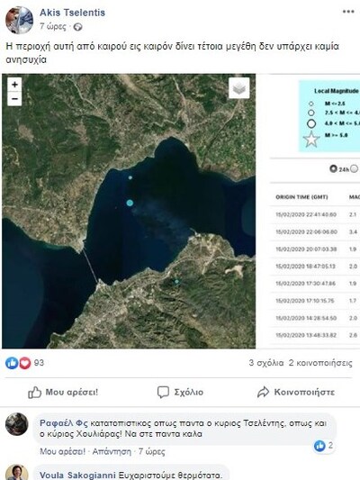
Task: Open Ραφαέλ Φς commenter profile name
Action: click(64, 423)
